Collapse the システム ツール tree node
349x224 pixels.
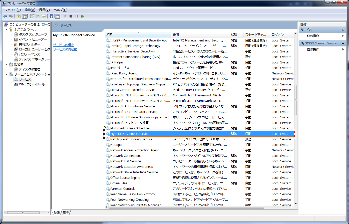(7, 29)
